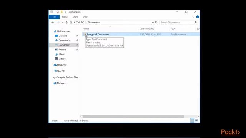Image resolution: width=246 pixels, height=138 pixels.
Task: Click the pin icon next to Downloads
Action: (x=77, y=40)
